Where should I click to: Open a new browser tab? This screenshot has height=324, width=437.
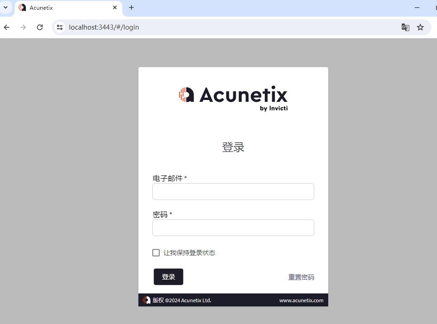pyautogui.click(x=131, y=7)
